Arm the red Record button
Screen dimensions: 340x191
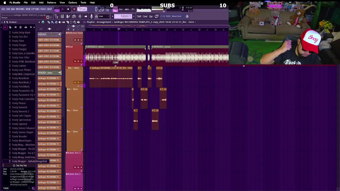74,9
